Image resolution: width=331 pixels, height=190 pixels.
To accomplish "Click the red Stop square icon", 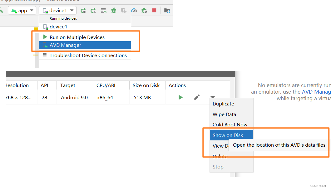I will tap(154, 10).
